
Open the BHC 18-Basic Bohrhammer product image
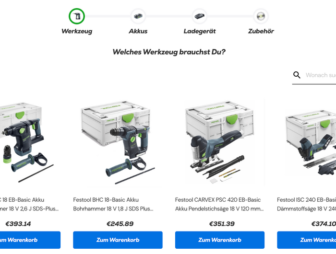pyautogui.click(x=118, y=143)
